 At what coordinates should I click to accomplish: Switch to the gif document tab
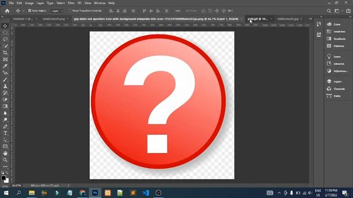click(x=258, y=19)
